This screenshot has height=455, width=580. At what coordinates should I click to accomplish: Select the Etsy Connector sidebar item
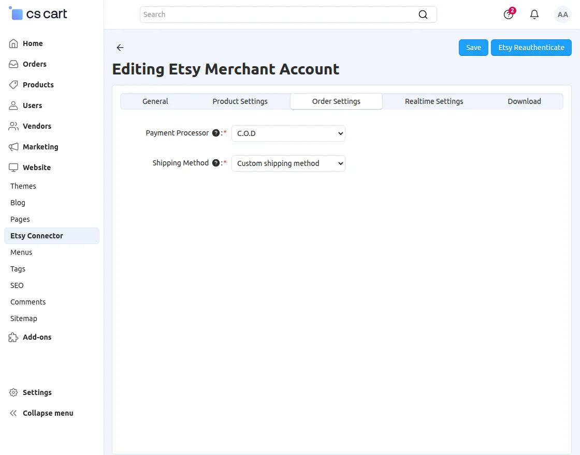[x=52, y=236]
